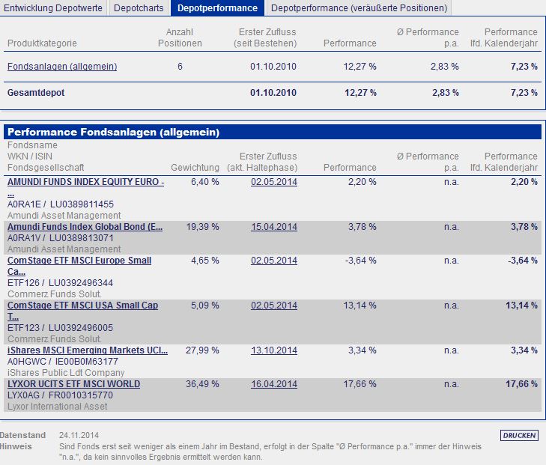The height and width of the screenshot is (465, 546).
Task: Click the 16.04.2014 first inflow date
Action: (x=274, y=384)
